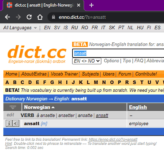Viewport: 164px width, 159px height.
Task: Open the EN <> NO language selector
Action: 87,61
